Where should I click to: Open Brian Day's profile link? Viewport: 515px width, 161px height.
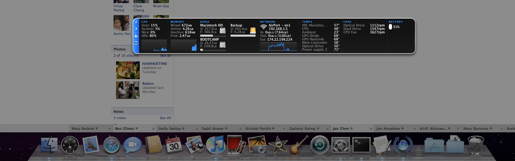161,6
